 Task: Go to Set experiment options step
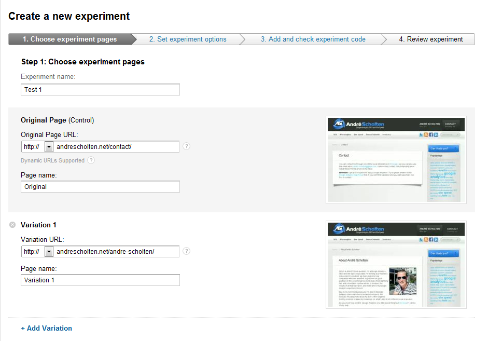188,39
